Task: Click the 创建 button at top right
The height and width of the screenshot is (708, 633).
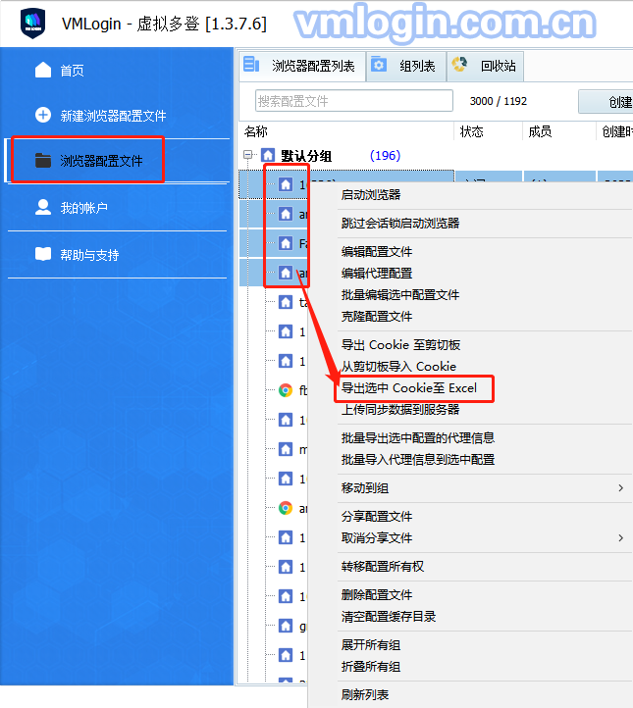Action: tap(606, 102)
